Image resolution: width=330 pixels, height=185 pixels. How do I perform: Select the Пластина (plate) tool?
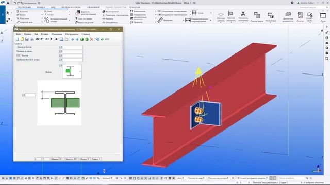tap(23, 18)
